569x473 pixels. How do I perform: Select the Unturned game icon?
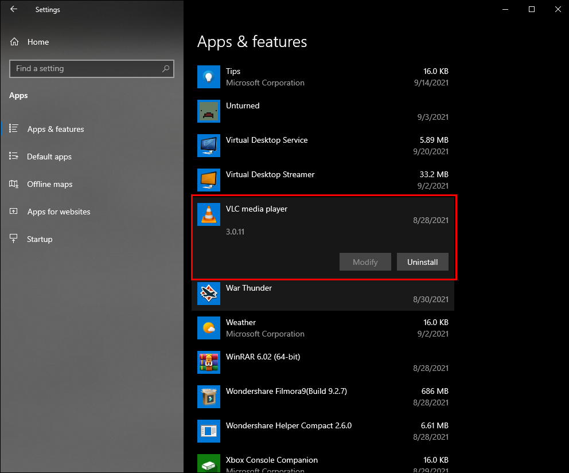tap(208, 111)
